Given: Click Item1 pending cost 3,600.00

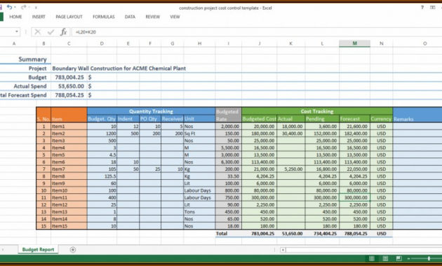Looking at the screenshot, I should [322, 127].
